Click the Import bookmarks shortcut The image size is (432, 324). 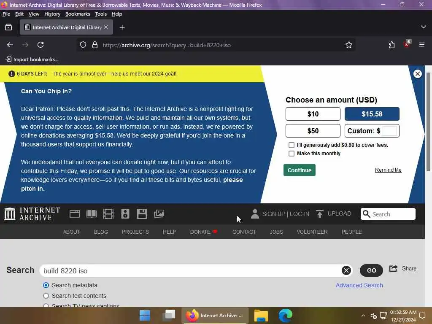[32, 59]
